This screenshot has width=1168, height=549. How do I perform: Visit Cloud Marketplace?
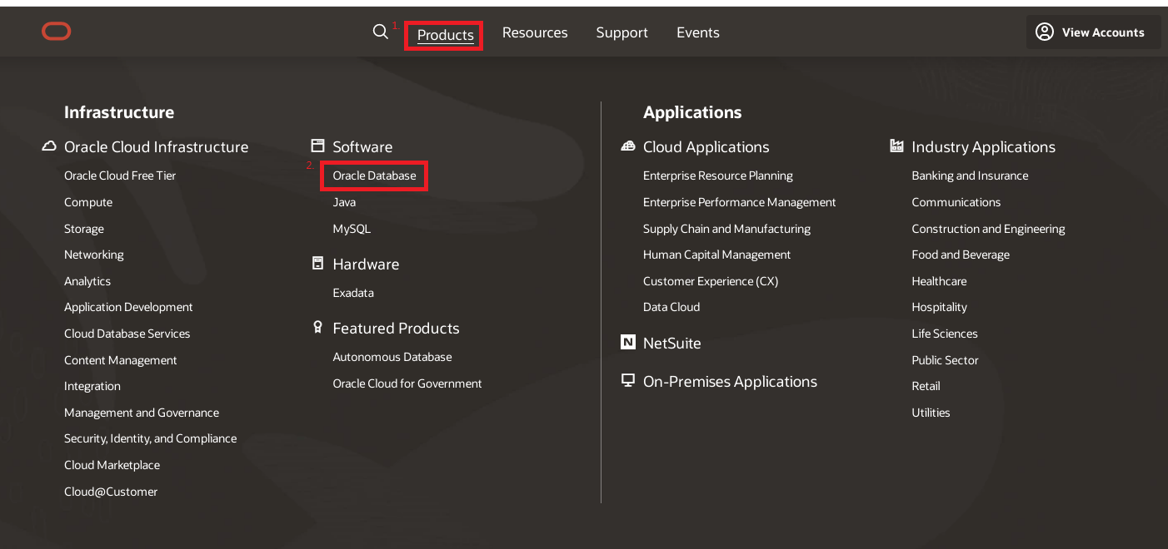[112, 465]
